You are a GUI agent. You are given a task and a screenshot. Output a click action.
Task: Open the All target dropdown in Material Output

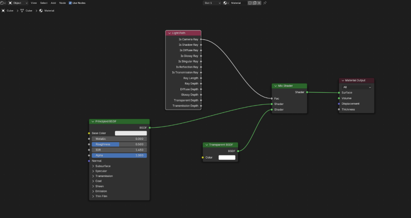pos(357,87)
